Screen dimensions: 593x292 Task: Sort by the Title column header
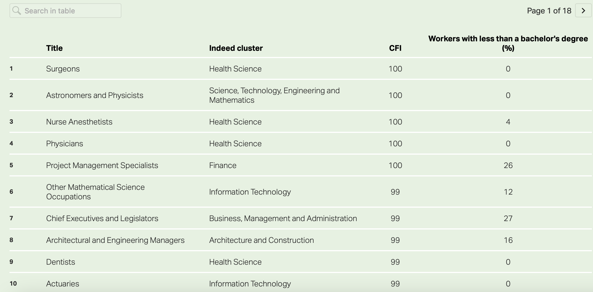(x=54, y=48)
